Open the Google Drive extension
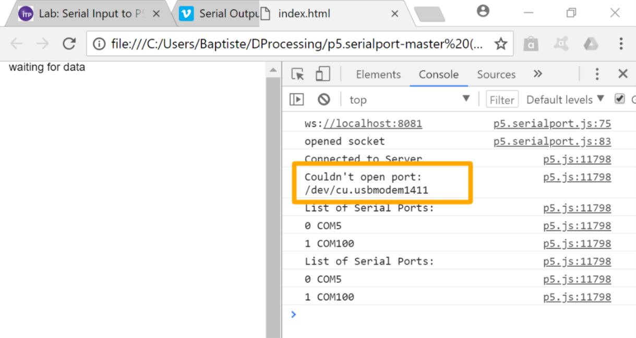 click(x=591, y=44)
